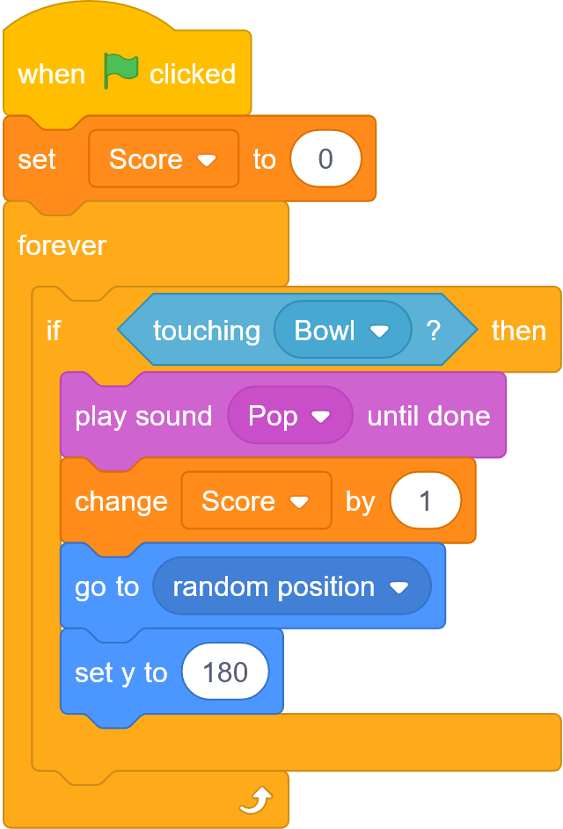The width and height of the screenshot is (563, 829).
Task: Click the 'if' word of the conditional block
Action: [x=54, y=331]
